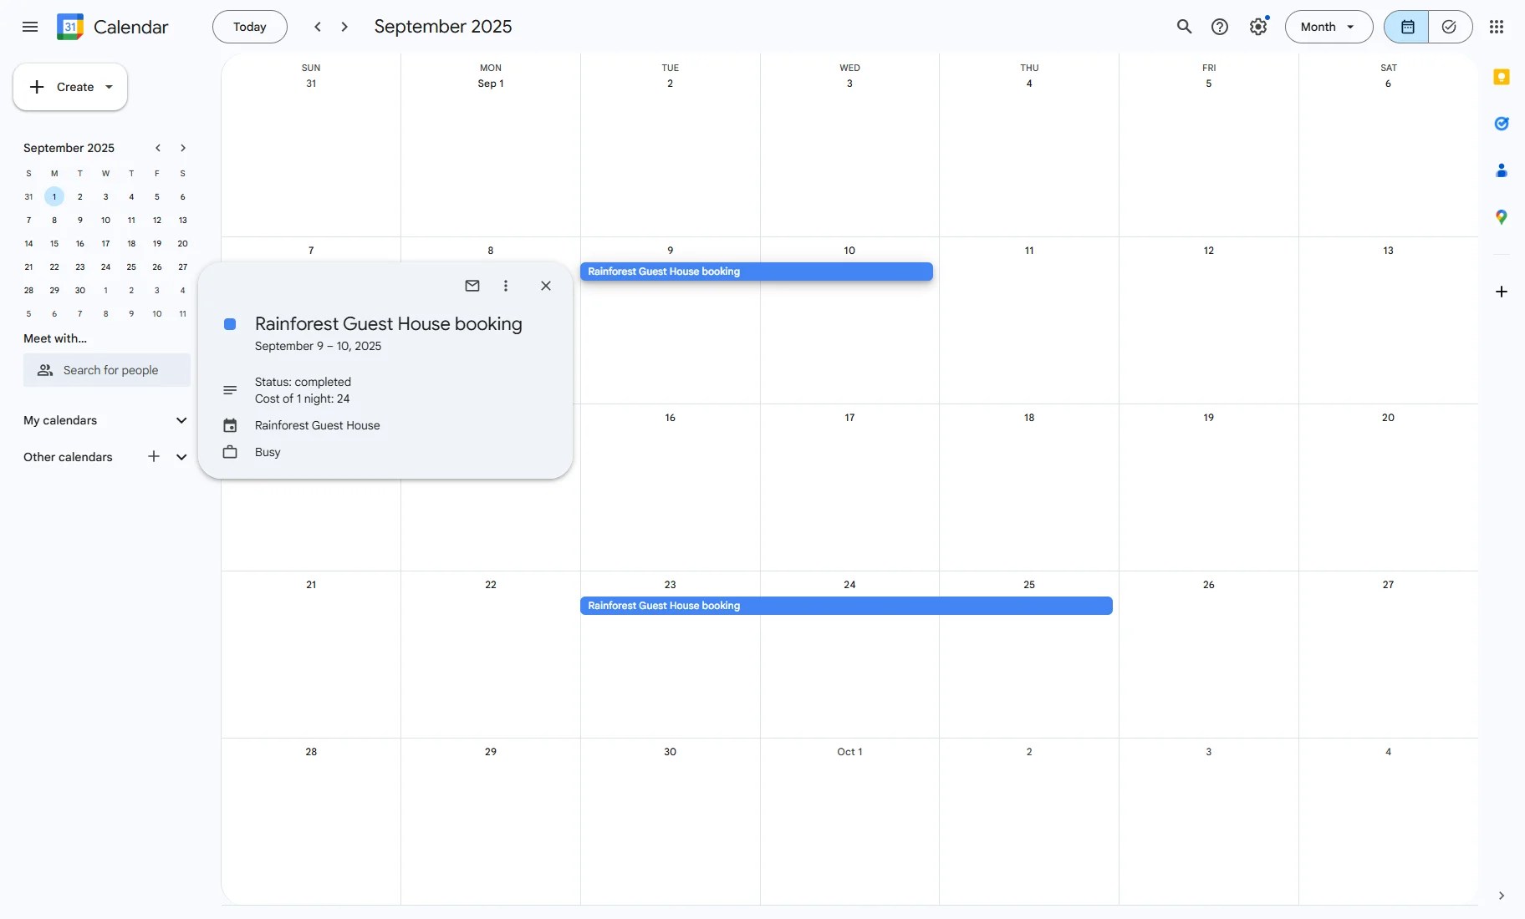Click 'Busy' status in popup
The width and height of the screenshot is (1525, 919).
pos(268,452)
